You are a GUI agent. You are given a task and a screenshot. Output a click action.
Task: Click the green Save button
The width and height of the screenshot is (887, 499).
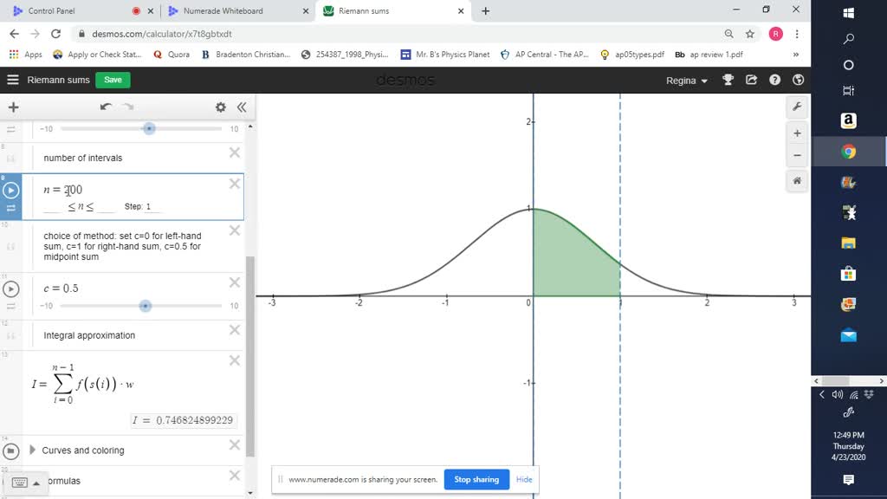113,78
